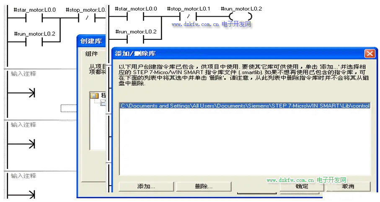380x202 pixels.
Task: Click the right #star_motor:L0.0 contact
Action: click(135, 16)
